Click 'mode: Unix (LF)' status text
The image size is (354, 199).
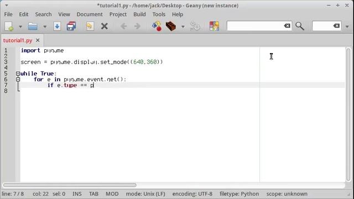pyautogui.click(x=145, y=194)
